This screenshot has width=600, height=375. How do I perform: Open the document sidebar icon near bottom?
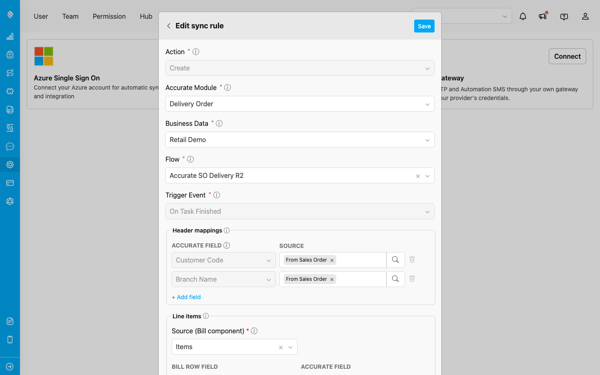pyautogui.click(x=10, y=321)
